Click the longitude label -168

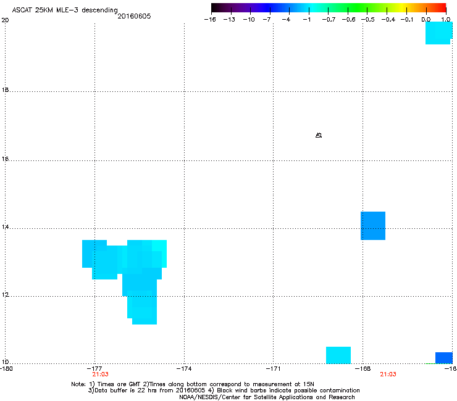(x=363, y=369)
